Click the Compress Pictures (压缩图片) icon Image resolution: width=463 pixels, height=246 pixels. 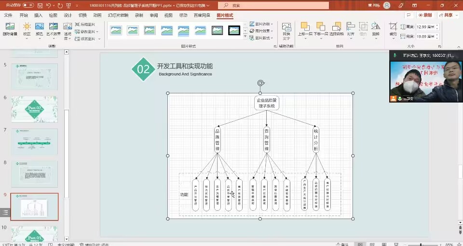click(85, 24)
